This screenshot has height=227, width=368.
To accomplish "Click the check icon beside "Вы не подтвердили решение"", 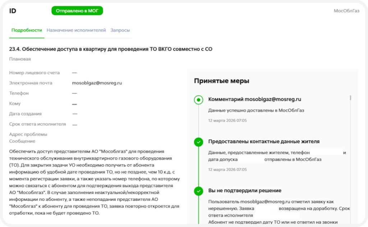I will pos(198,191).
